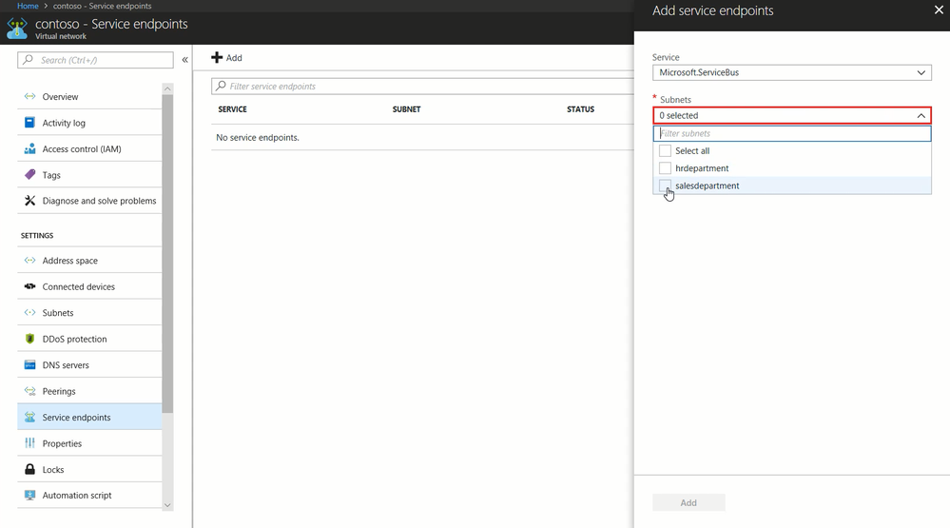Click the purple Tags icon
The height and width of the screenshot is (528, 950).
29,175
